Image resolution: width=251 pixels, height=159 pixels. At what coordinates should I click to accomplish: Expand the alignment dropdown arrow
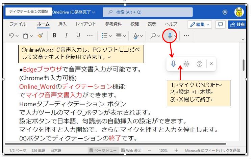[x=124, y=36]
